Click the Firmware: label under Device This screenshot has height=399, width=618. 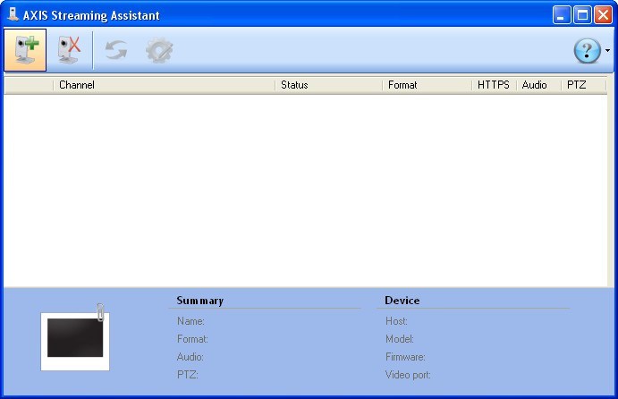pos(405,357)
